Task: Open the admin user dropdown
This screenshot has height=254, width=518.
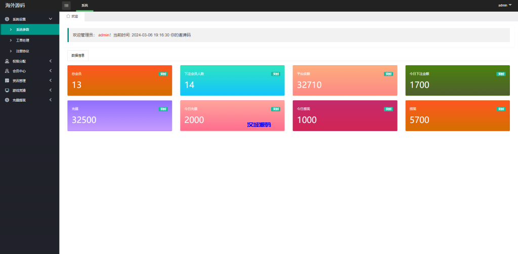Action: 505,5
